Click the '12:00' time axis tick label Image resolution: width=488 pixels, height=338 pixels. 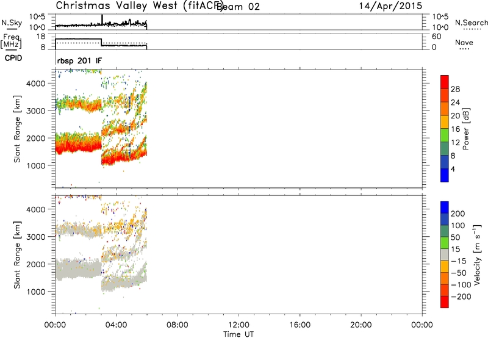tap(239, 325)
